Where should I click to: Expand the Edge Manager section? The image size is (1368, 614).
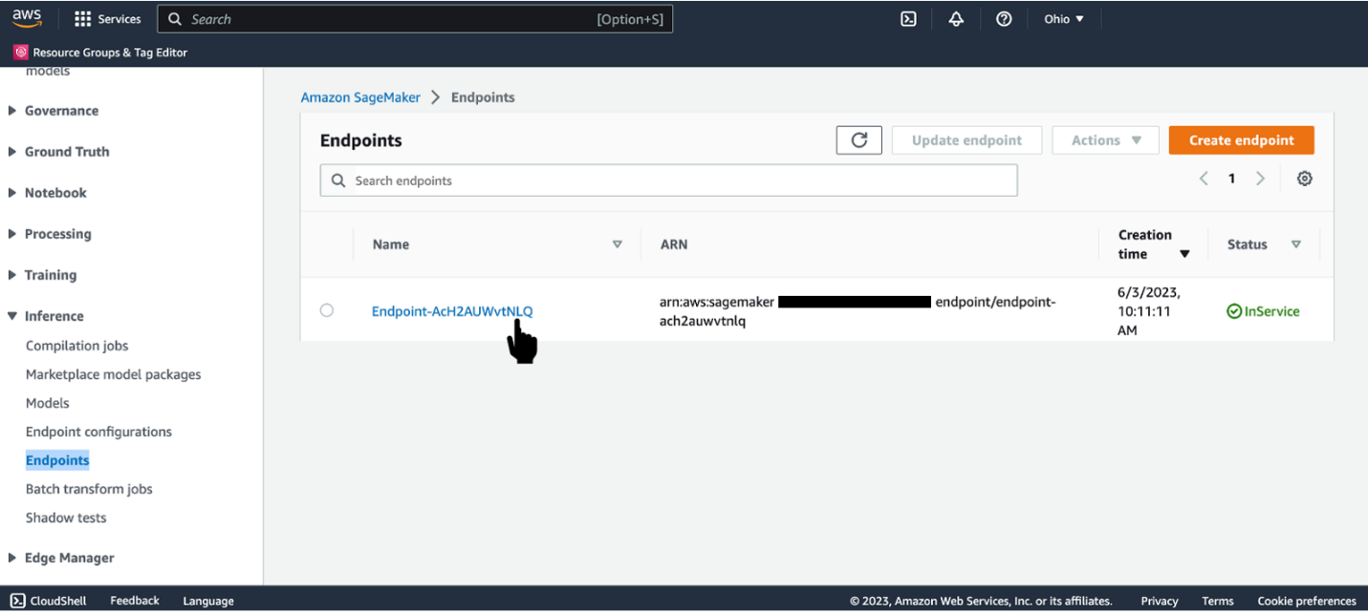click(12, 558)
